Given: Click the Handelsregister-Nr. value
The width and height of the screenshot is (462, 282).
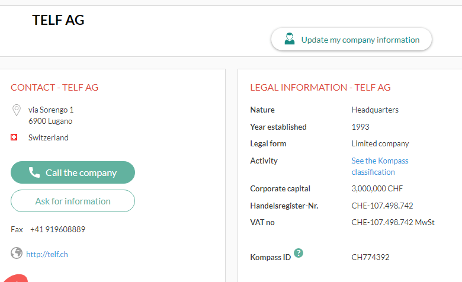Looking at the screenshot, I should pyautogui.click(x=382, y=206).
